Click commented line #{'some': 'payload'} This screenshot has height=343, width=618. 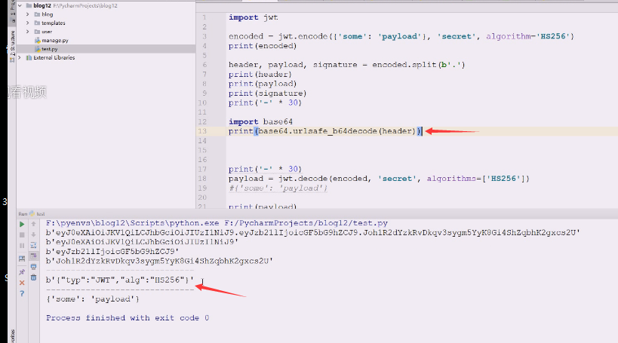click(278, 188)
